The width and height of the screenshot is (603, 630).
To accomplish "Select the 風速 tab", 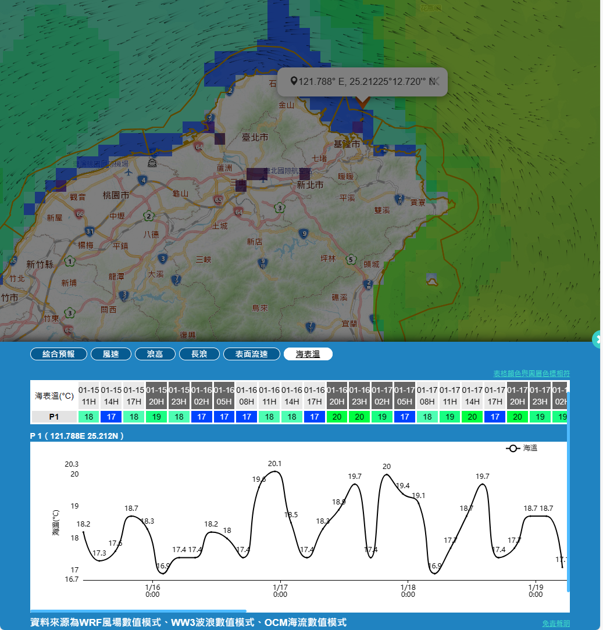I will [x=110, y=354].
